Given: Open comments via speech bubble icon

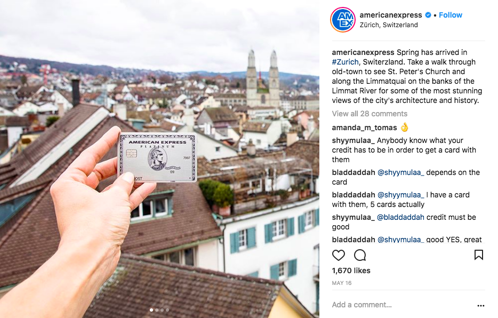Looking at the screenshot, I should pos(360,255).
